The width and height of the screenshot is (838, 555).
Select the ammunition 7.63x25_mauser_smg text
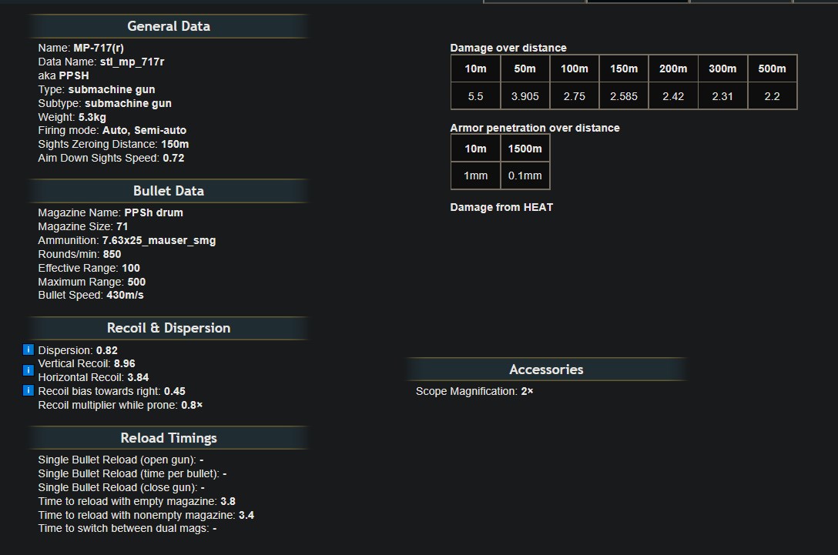pyautogui.click(x=159, y=240)
